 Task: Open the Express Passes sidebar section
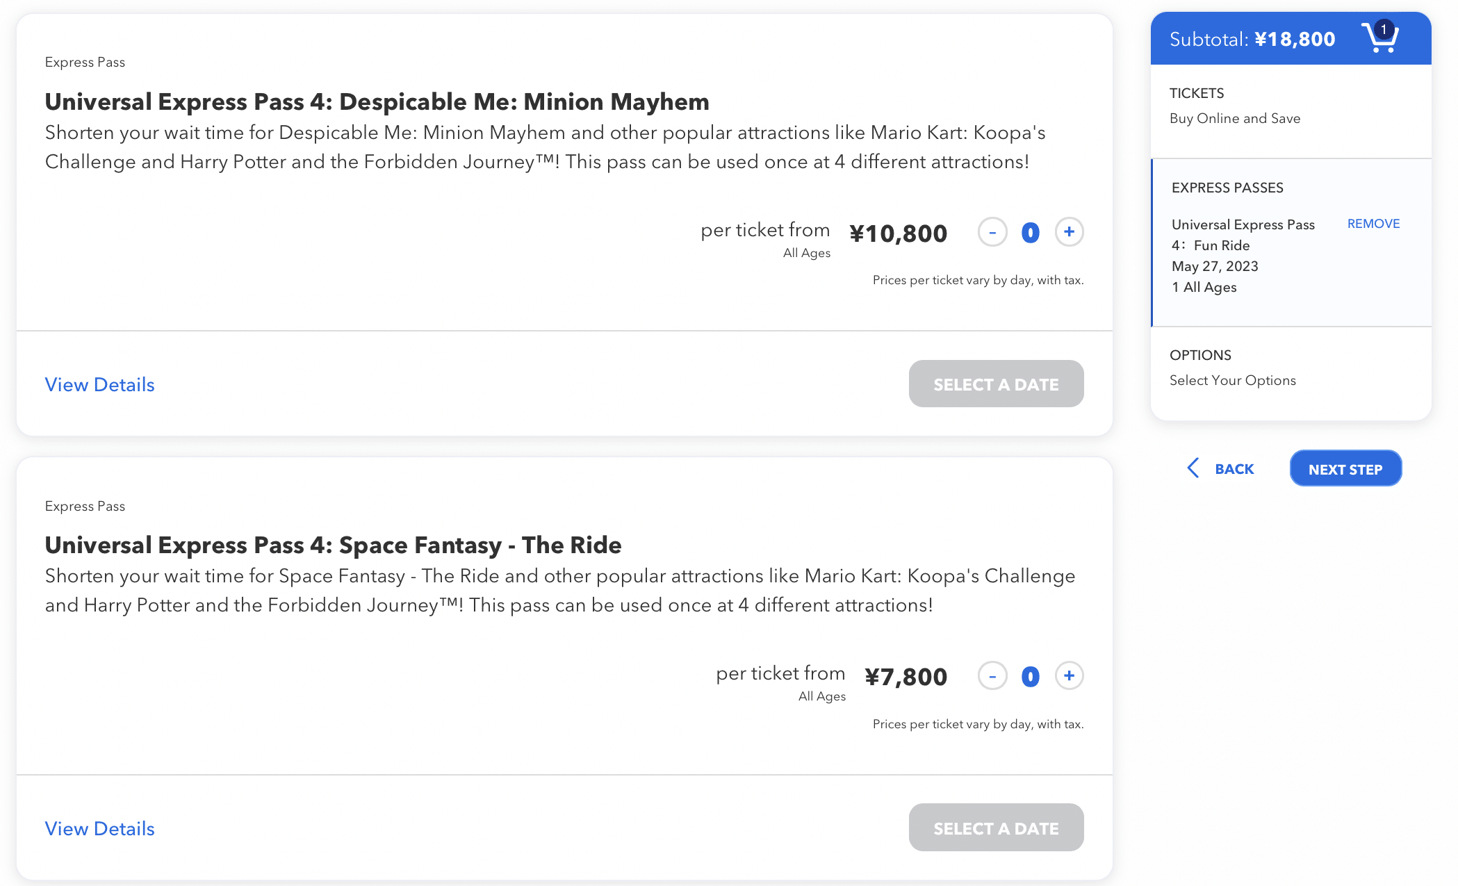click(x=1227, y=188)
